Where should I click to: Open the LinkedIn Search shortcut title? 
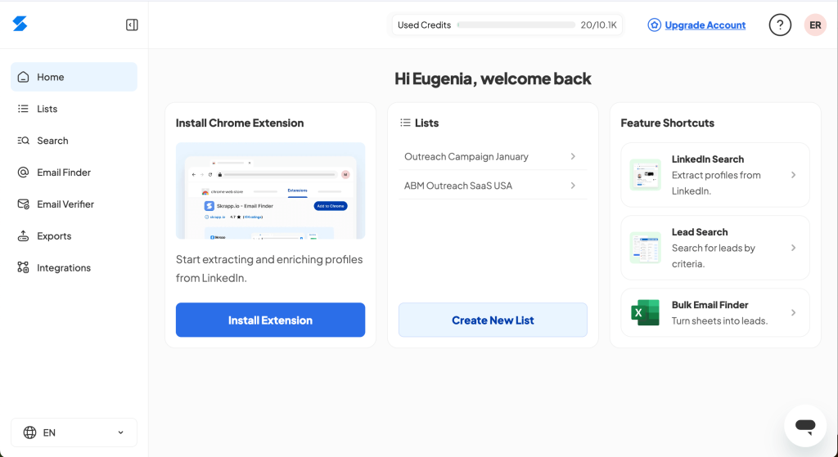708,159
